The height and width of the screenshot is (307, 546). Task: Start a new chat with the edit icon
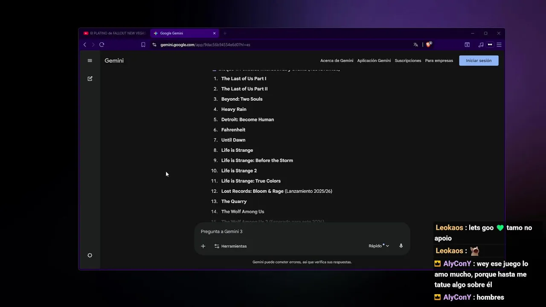90,78
